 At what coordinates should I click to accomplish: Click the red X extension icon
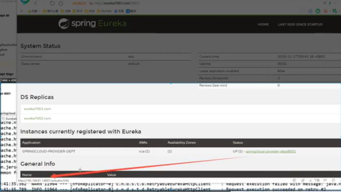click(x=326, y=11)
